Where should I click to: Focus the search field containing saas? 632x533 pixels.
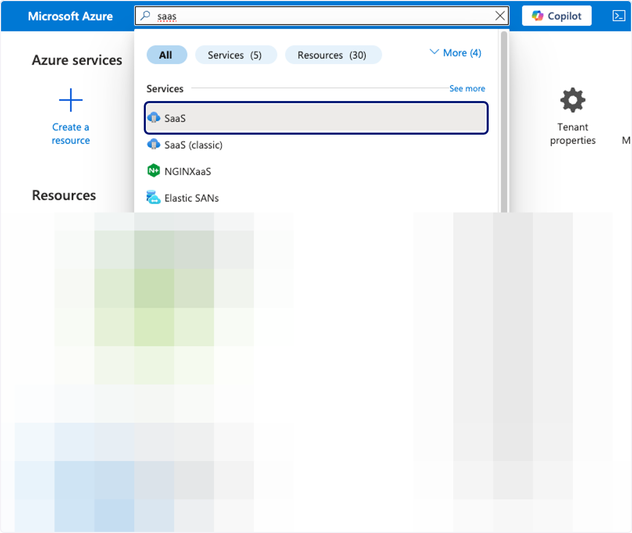pos(322,16)
